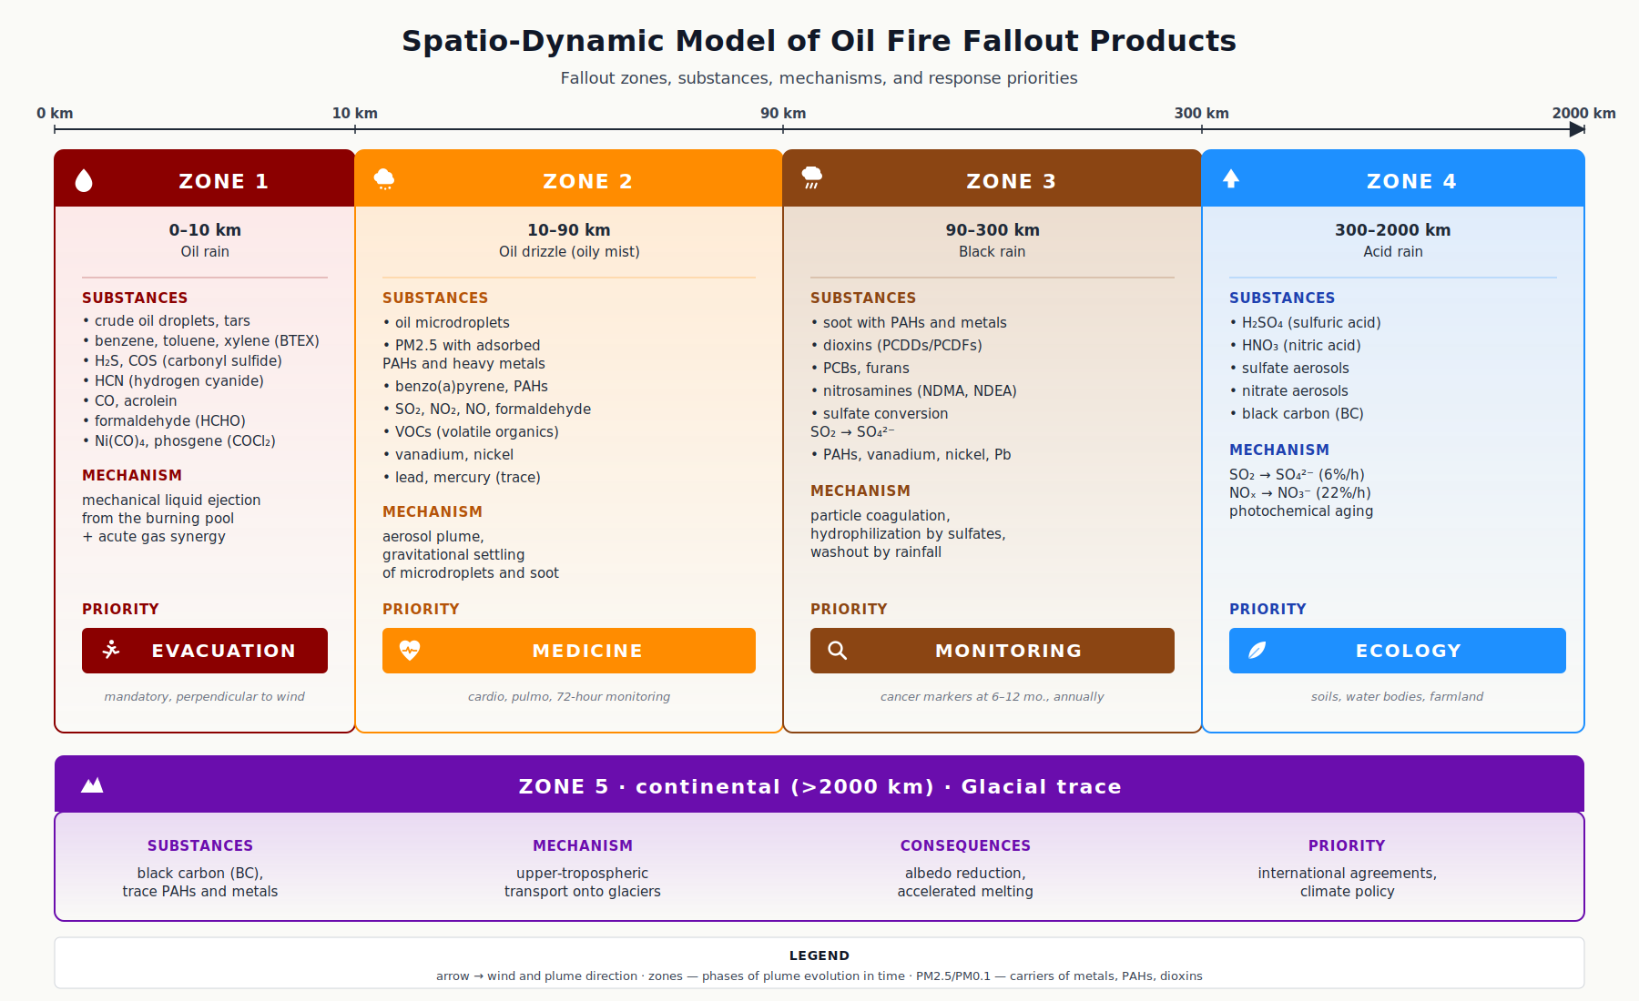Click the leaf icon on Ecology button

[1257, 650]
